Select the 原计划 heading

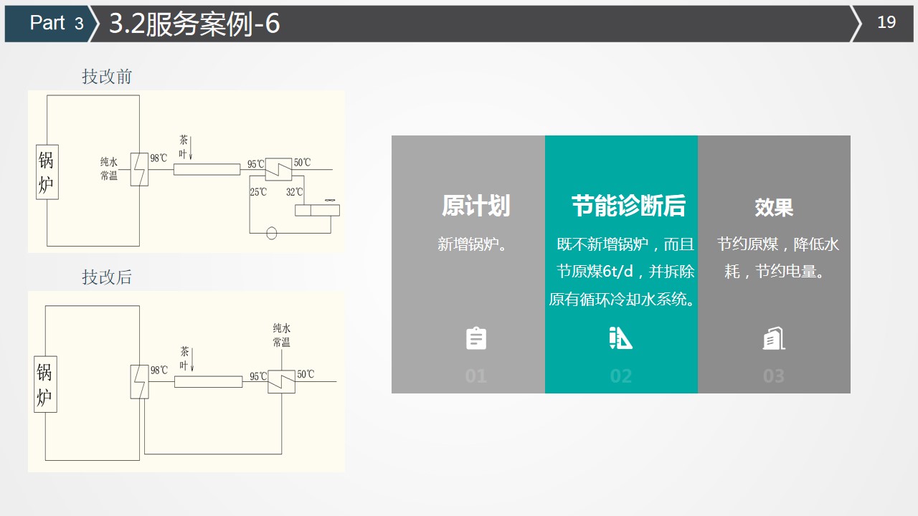coord(475,206)
